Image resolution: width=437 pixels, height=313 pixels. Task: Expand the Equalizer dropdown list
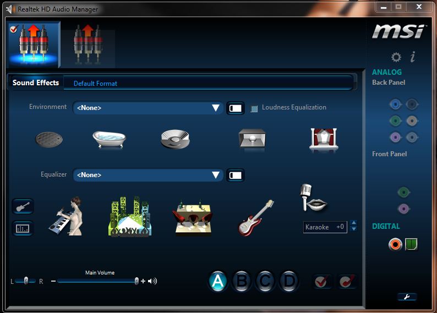148,175
